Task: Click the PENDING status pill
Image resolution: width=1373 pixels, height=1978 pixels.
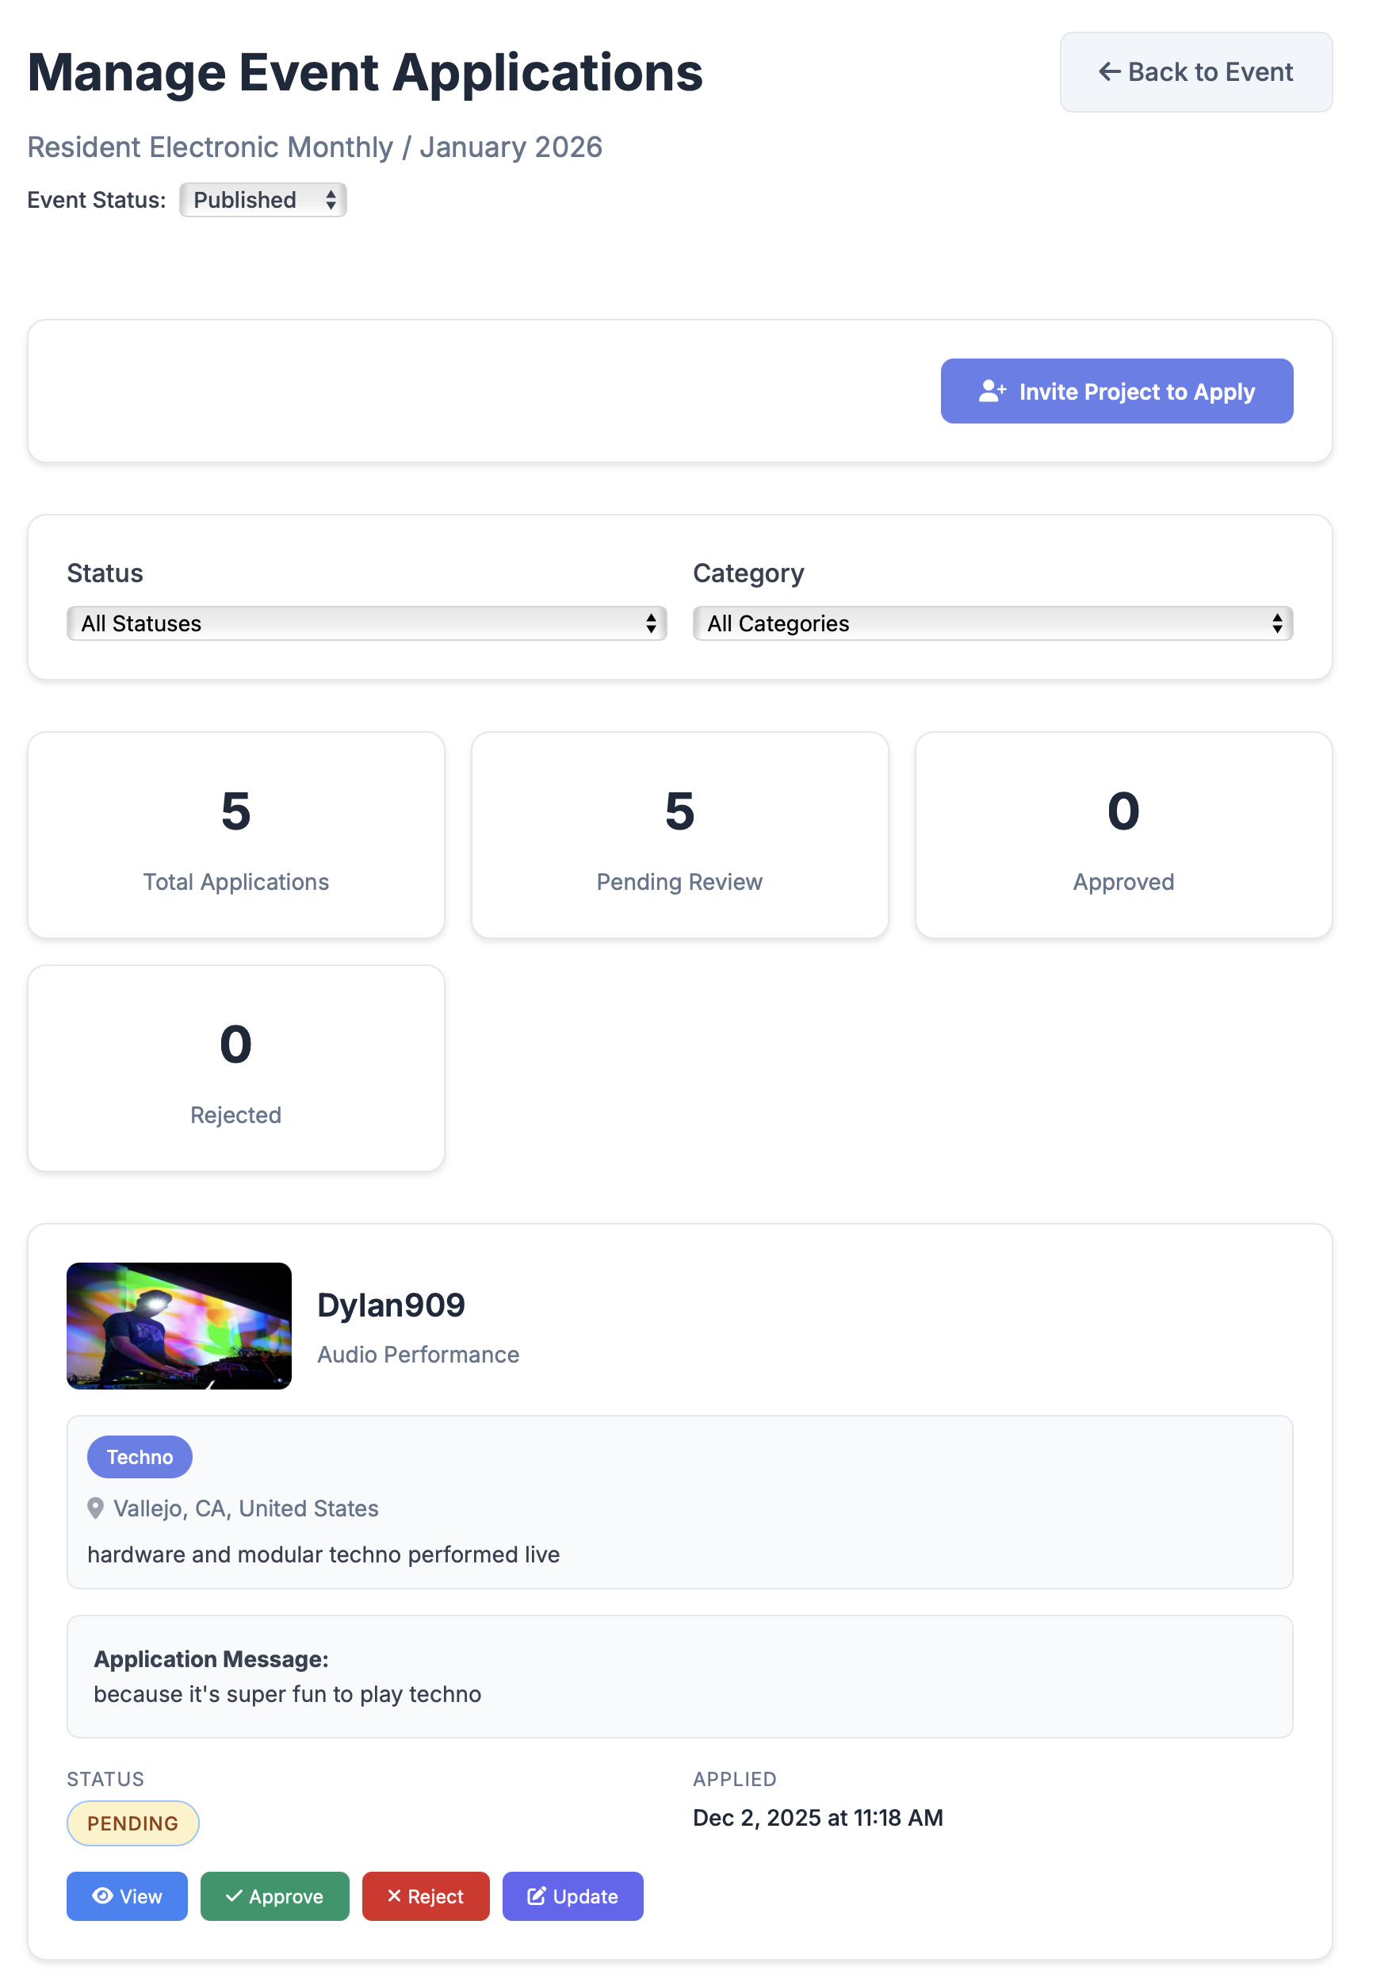Action: 132,1823
